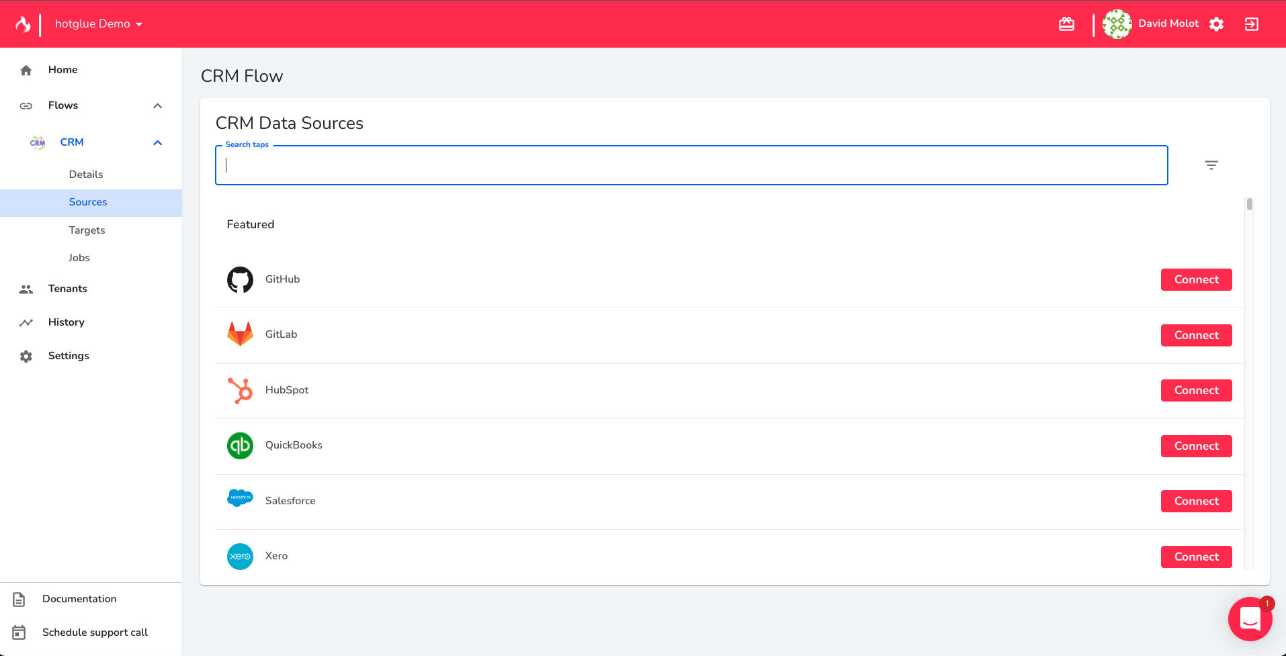Open the filter list icon

(1211, 165)
